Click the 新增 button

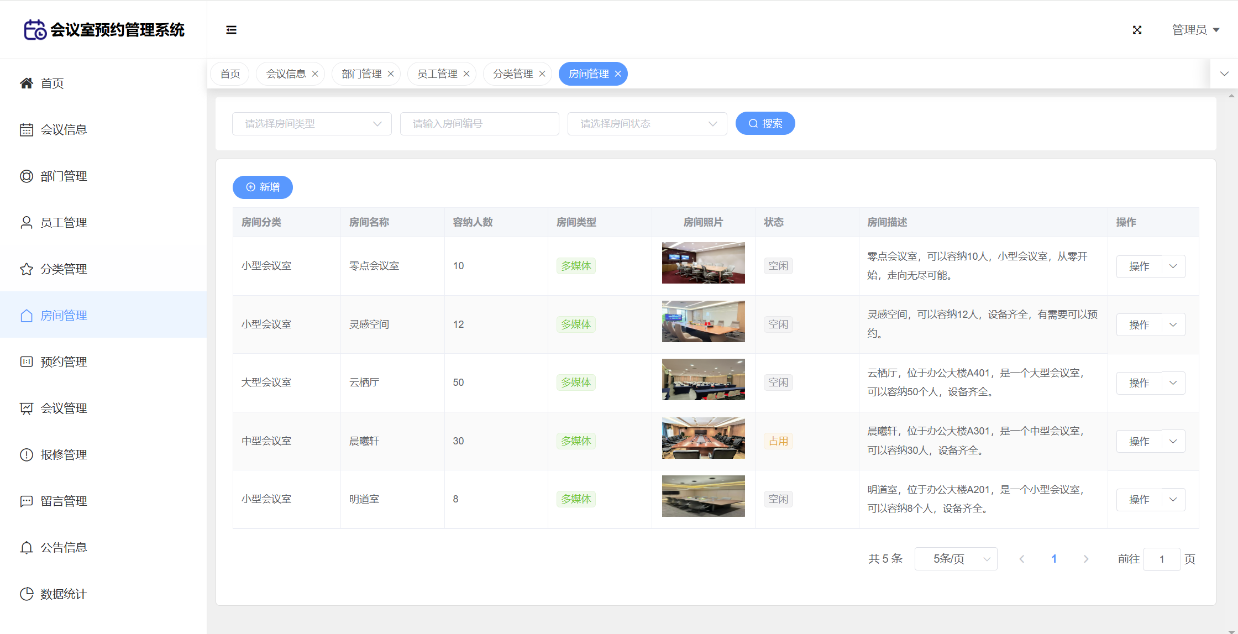263,187
